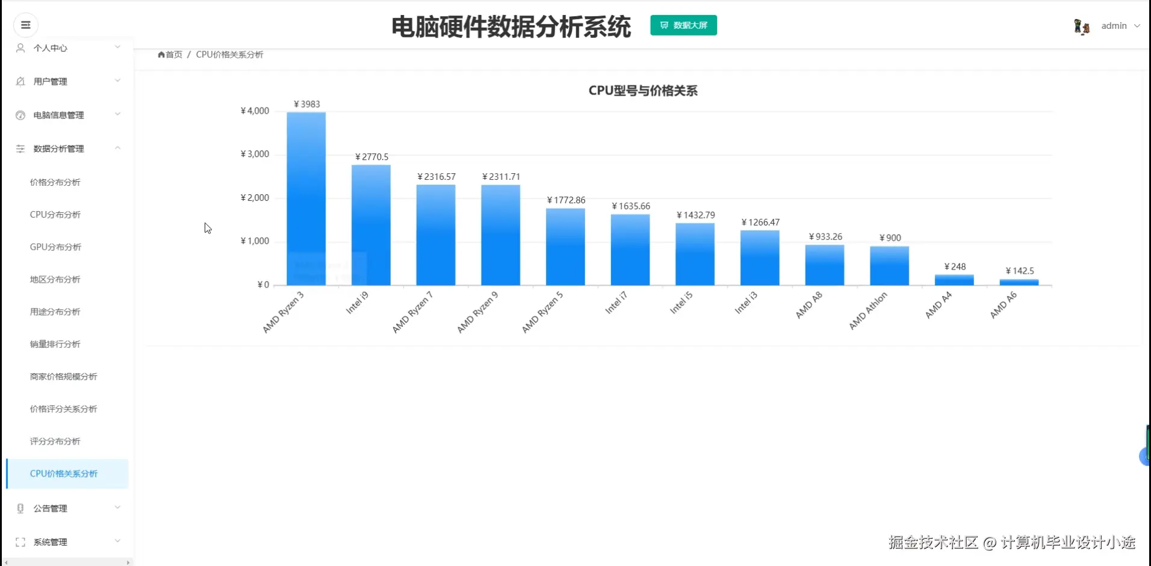Viewport: 1151px width, 566px height.
Task: Open the 价格分布分析 menu item
Action: point(55,182)
